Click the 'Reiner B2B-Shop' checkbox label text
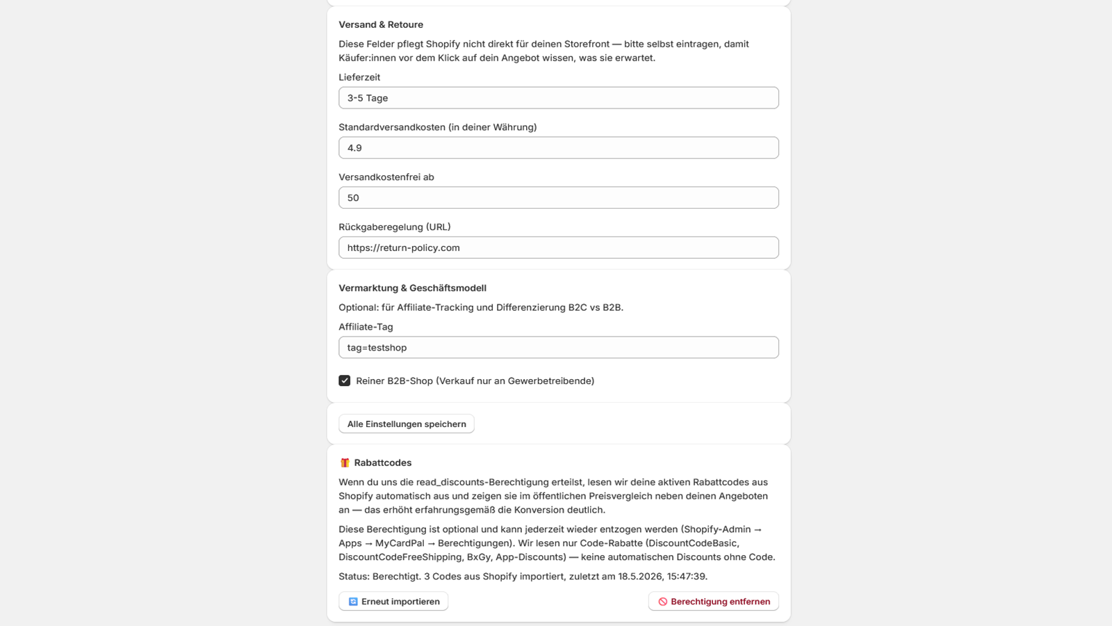Image resolution: width=1112 pixels, height=626 pixels. click(475, 381)
